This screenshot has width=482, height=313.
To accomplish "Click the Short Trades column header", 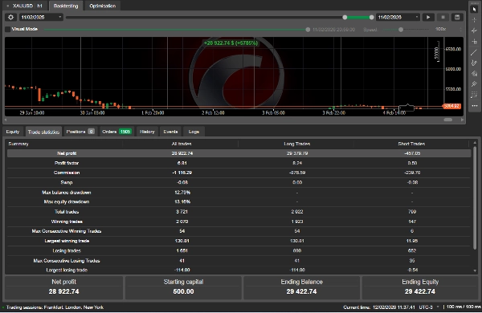I will tap(411, 144).
